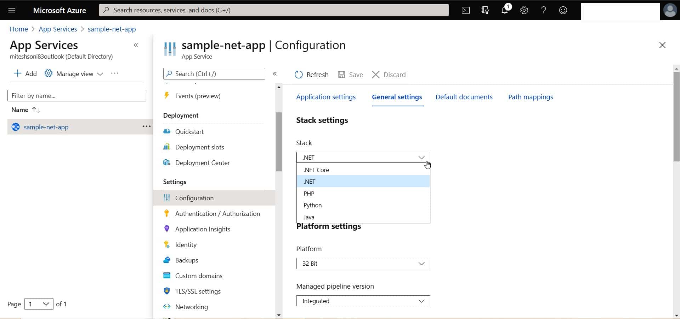Switch to the Application settings tab
Image resolution: width=680 pixels, height=319 pixels.
click(326, 97)
